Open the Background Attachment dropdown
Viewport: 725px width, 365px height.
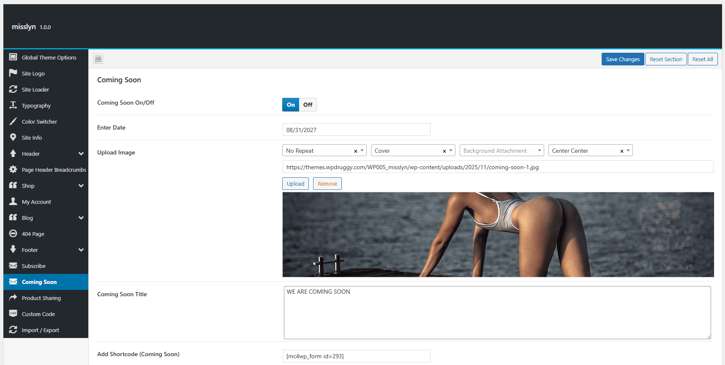pos(502,151)
